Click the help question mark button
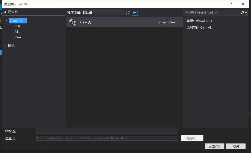This screenshot has height=153, width=251. [231, 4]
